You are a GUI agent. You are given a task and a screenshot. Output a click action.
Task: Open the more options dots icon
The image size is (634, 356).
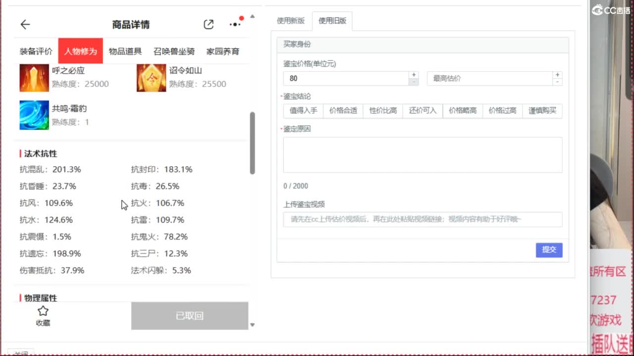[x=235, y=24]
